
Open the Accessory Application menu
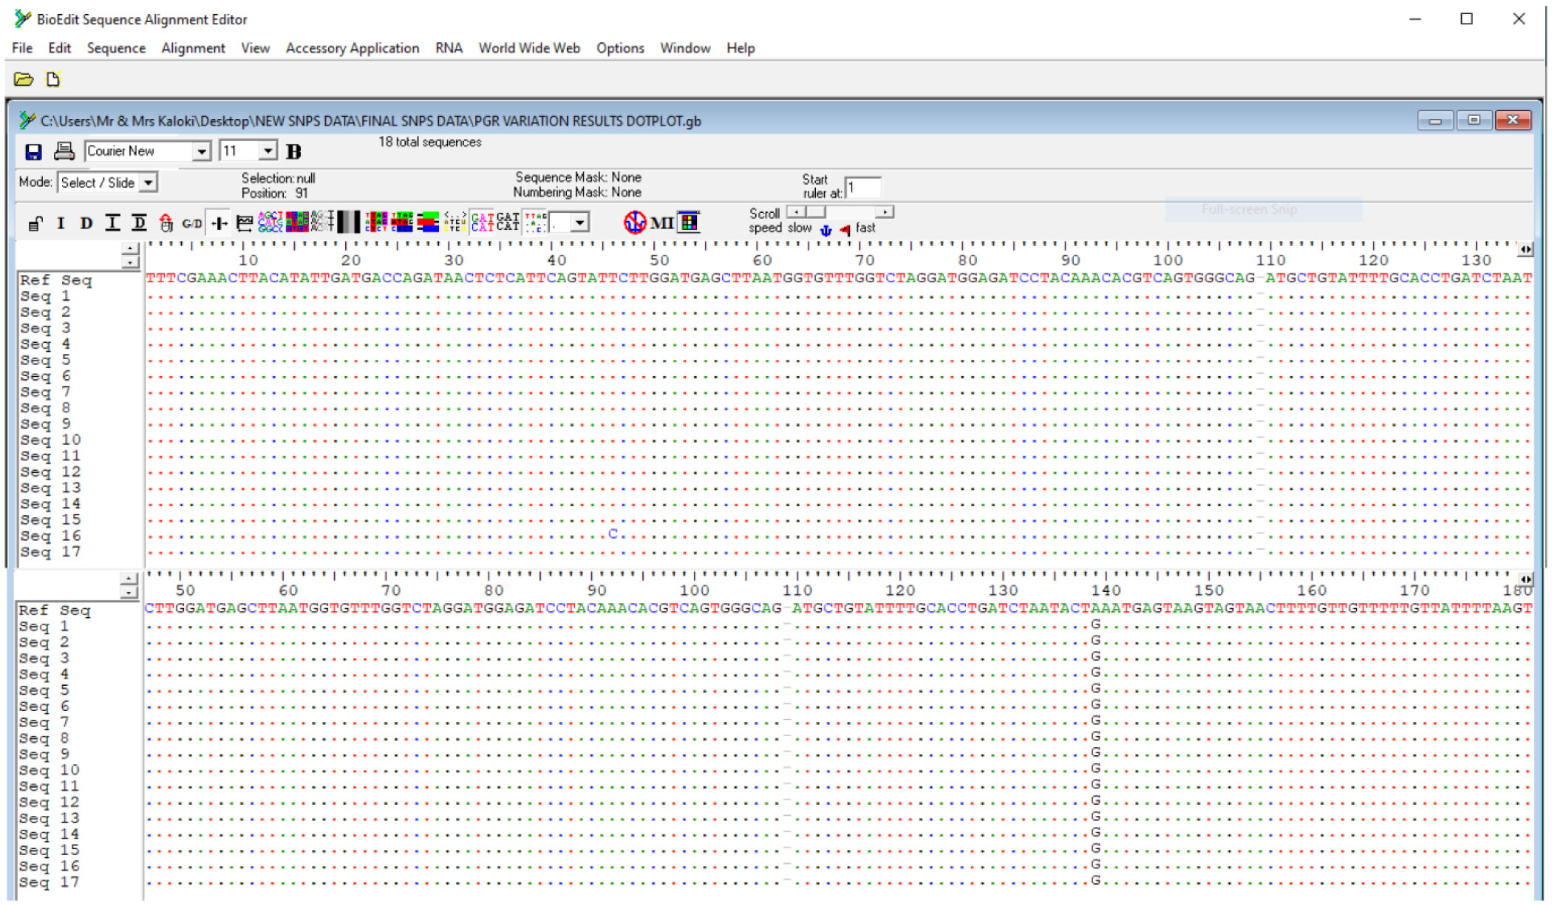tap(352, 48)
